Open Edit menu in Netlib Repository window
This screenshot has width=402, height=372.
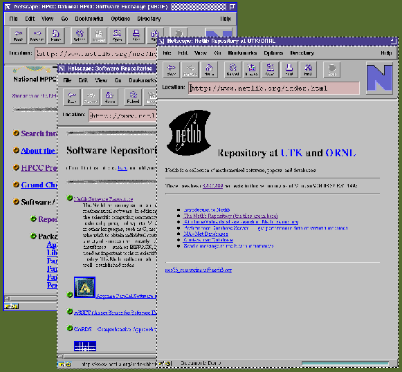tap(183, 53)
